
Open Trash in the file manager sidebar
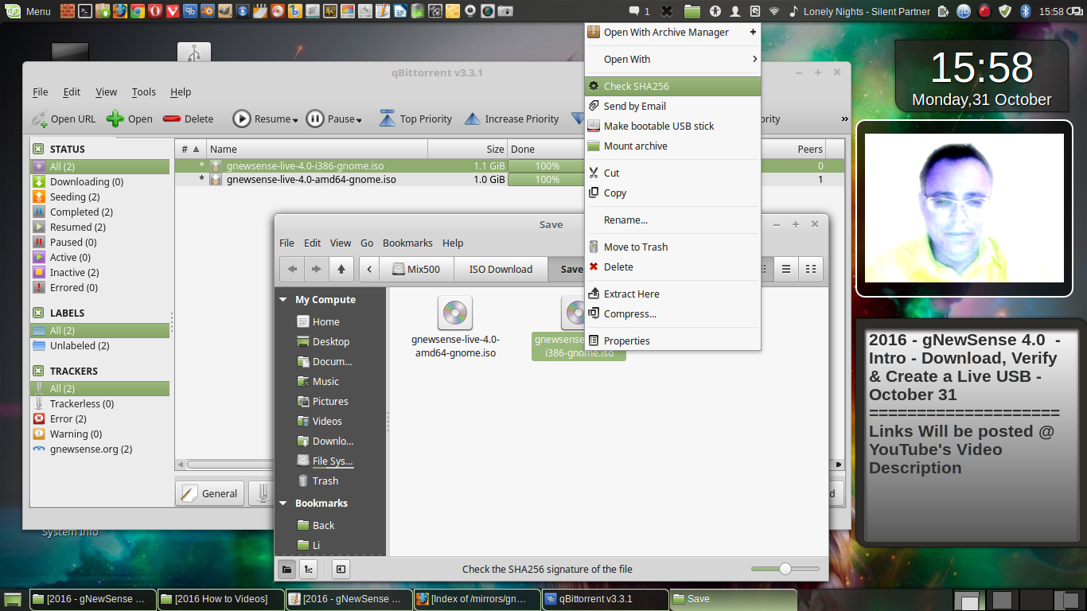pyautogui.click(x=325, y=481)
